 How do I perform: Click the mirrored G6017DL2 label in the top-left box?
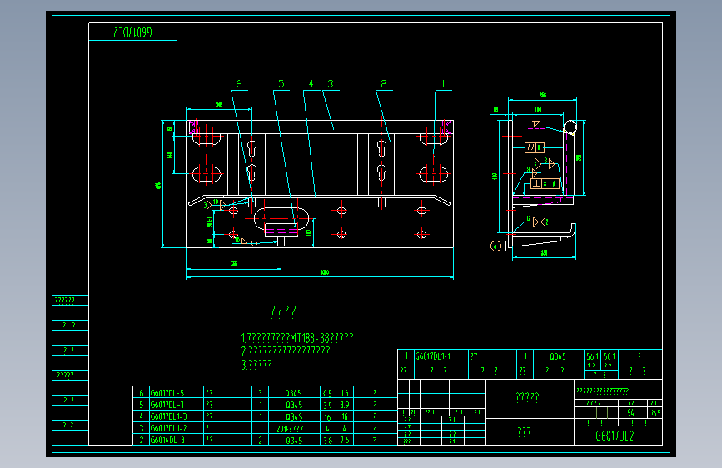pyautogui.click(x=132, y=32)
